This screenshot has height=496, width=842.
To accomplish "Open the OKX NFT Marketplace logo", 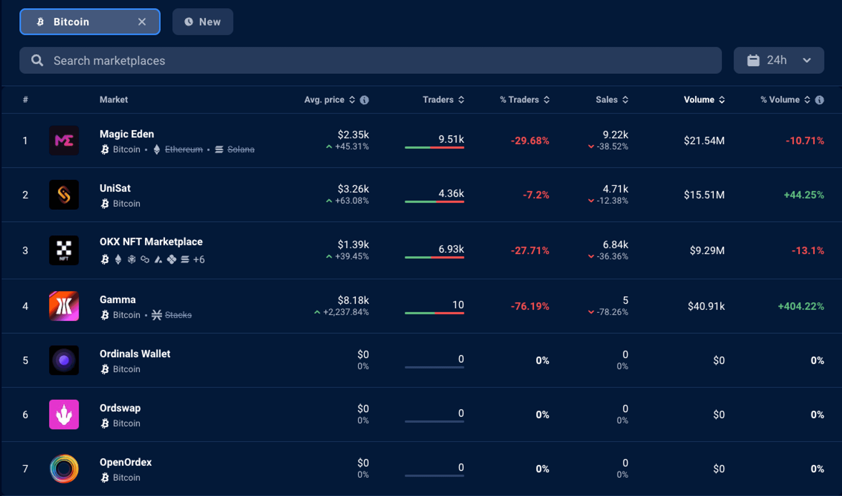I will point(64,250).
